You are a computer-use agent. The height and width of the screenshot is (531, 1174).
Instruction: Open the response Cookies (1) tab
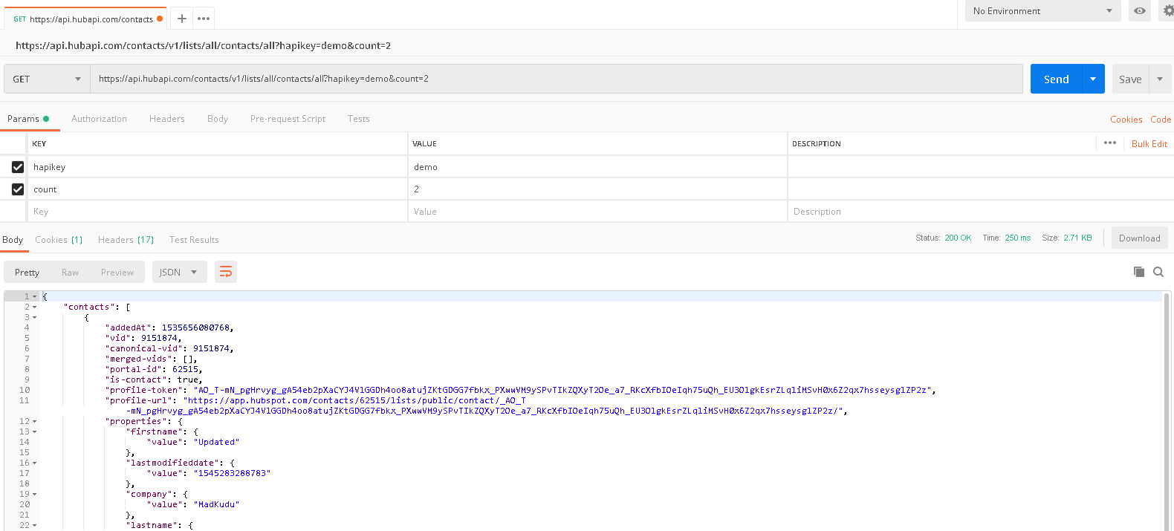click(59, 240)
